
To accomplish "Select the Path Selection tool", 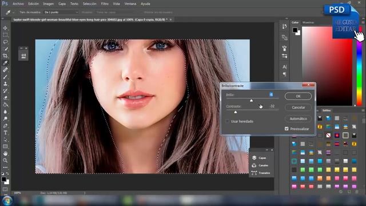I will [x=5, y=140].
